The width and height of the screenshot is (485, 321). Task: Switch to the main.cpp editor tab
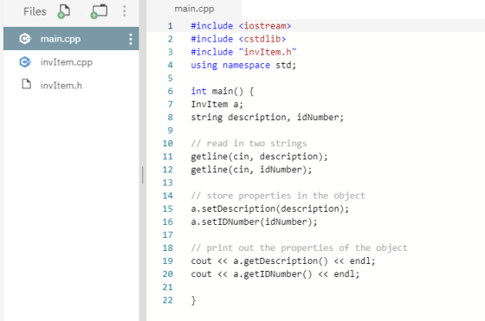point(194,9)
